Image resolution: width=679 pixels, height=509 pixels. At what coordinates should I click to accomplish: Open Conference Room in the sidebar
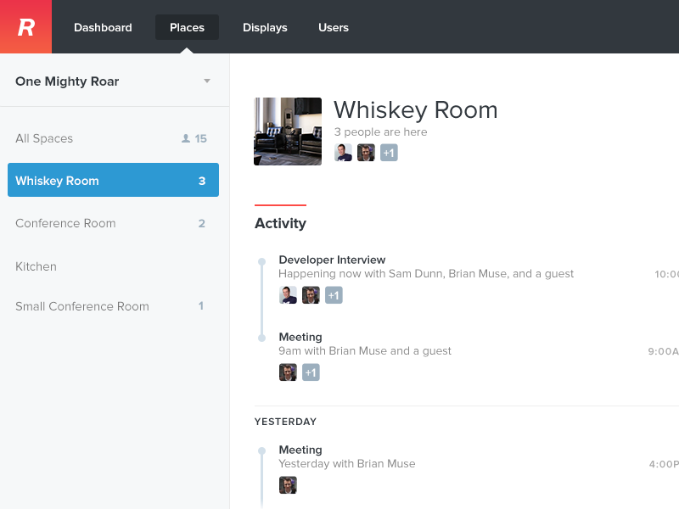(x=65, y=223)
